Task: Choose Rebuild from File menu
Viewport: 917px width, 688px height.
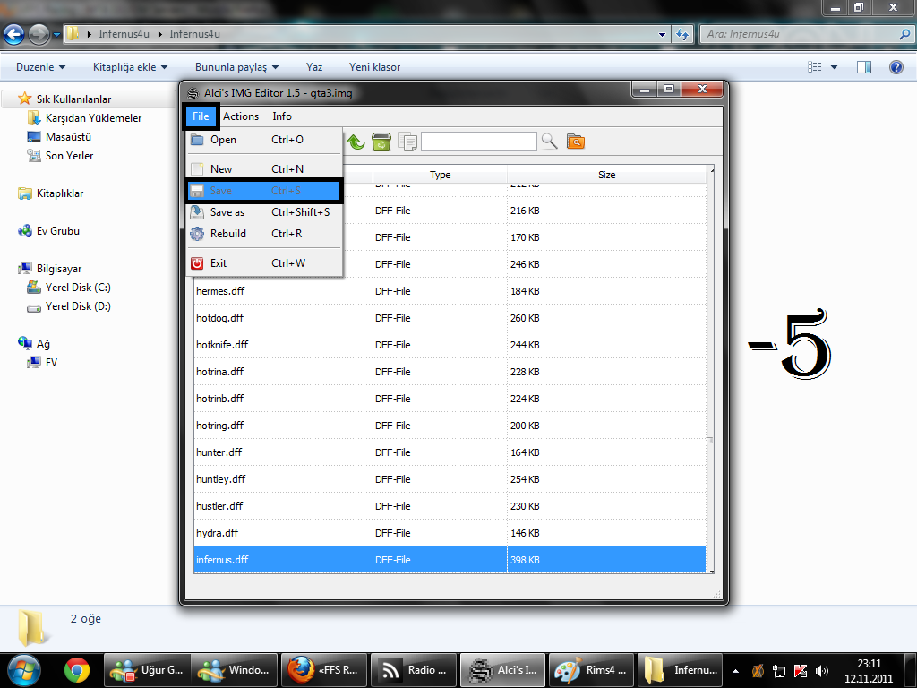Action: [x=264, y=234]
